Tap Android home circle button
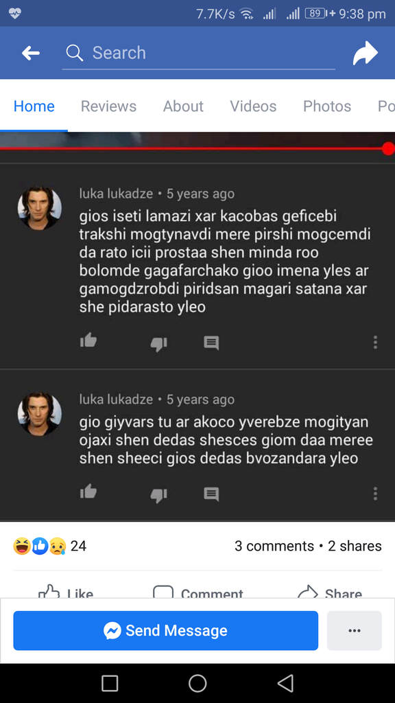This screenshot has width=395, height=703. 197,684
